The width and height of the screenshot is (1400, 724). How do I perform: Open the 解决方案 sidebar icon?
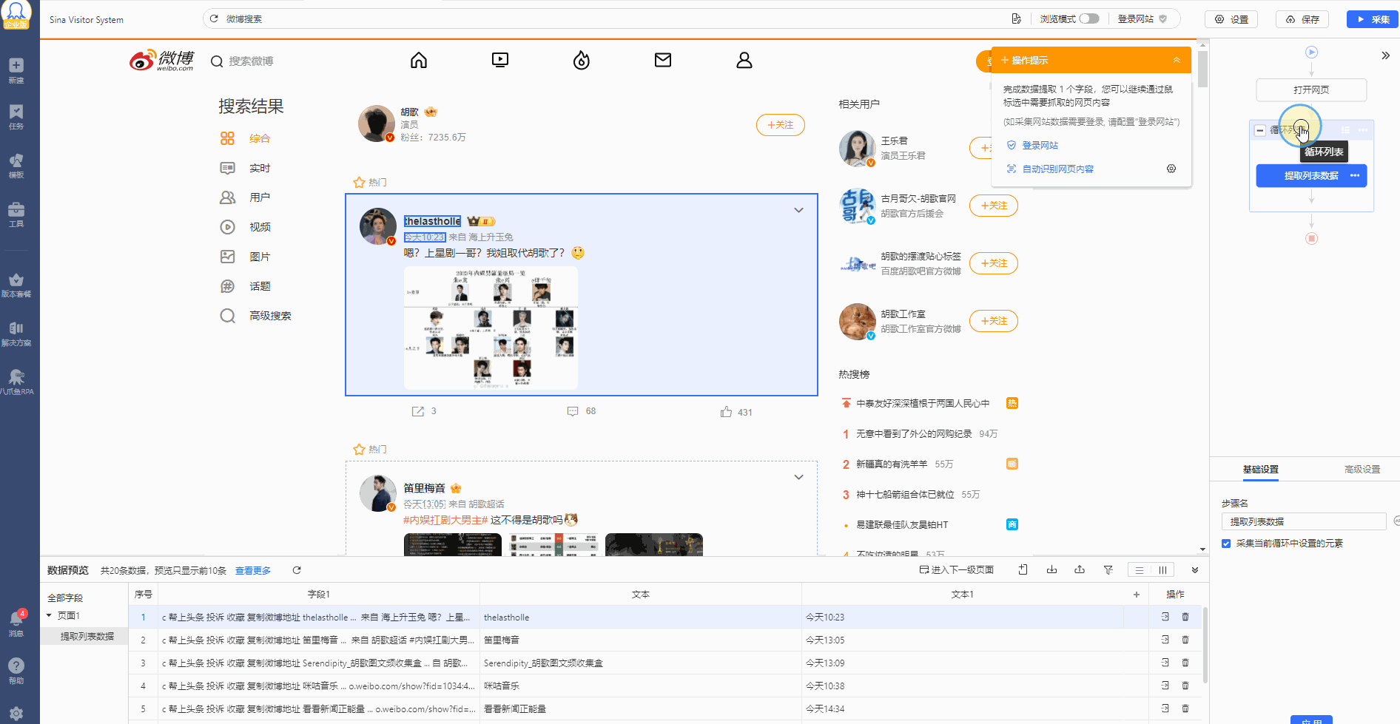pyautogui.click(x=16, y=334)
